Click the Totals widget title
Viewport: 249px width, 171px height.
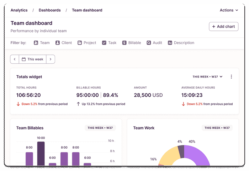(x=29, y=77)
